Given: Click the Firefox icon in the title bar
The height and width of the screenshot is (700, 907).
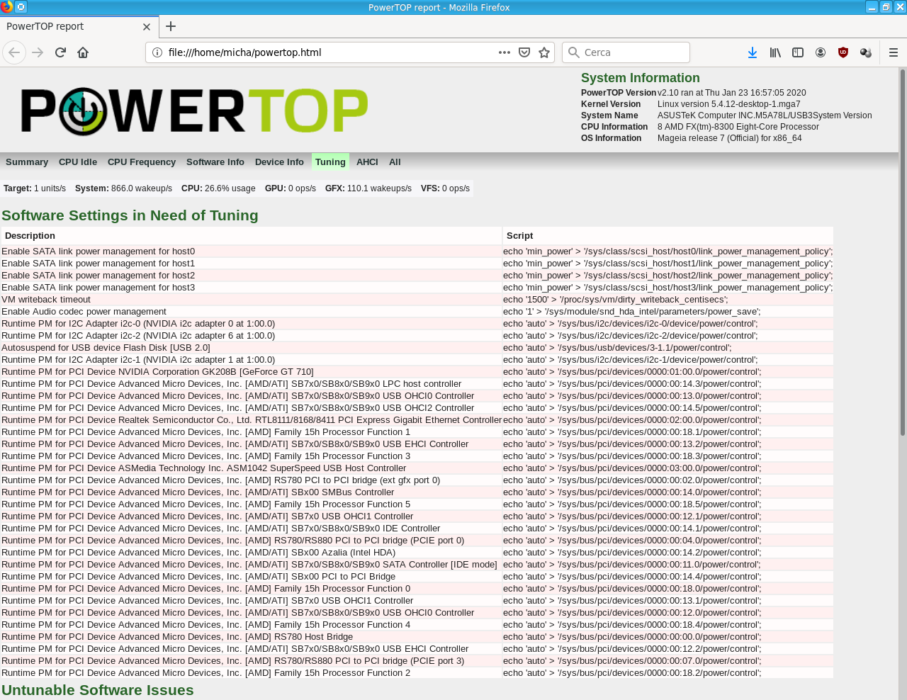Looking at the screenshot, I should 7,7.
